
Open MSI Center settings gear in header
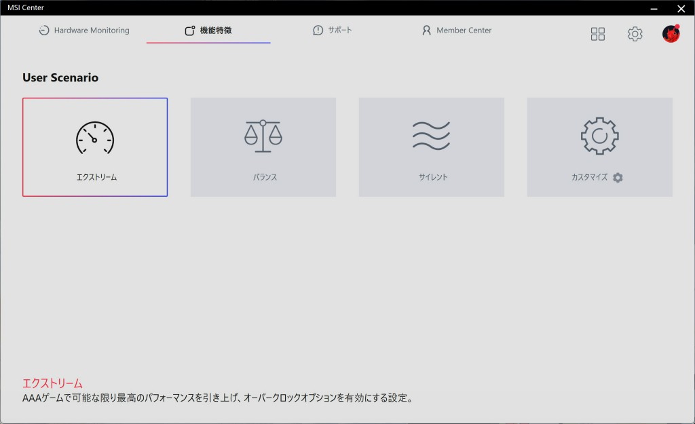tap(635, 34)
